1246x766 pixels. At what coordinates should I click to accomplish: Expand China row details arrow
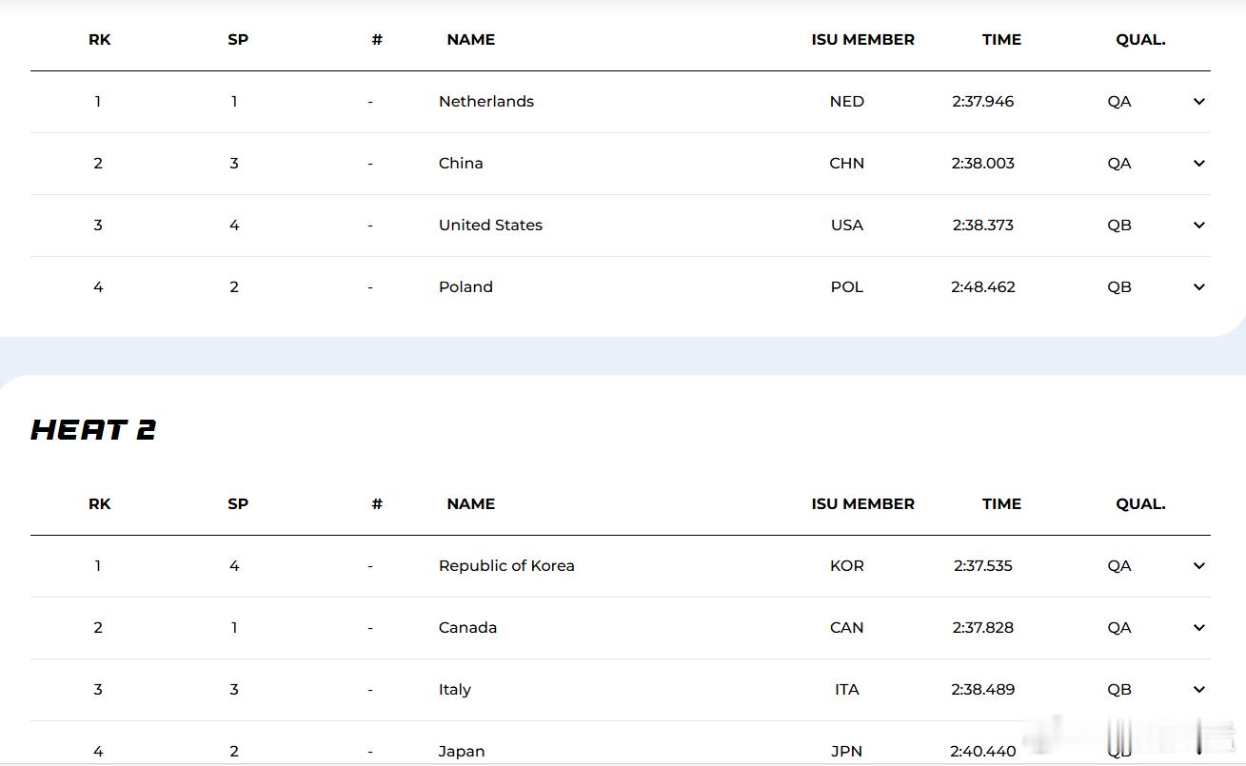coord(1198,164)
